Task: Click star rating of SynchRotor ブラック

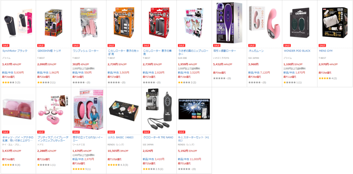Action: pos(11,83)
